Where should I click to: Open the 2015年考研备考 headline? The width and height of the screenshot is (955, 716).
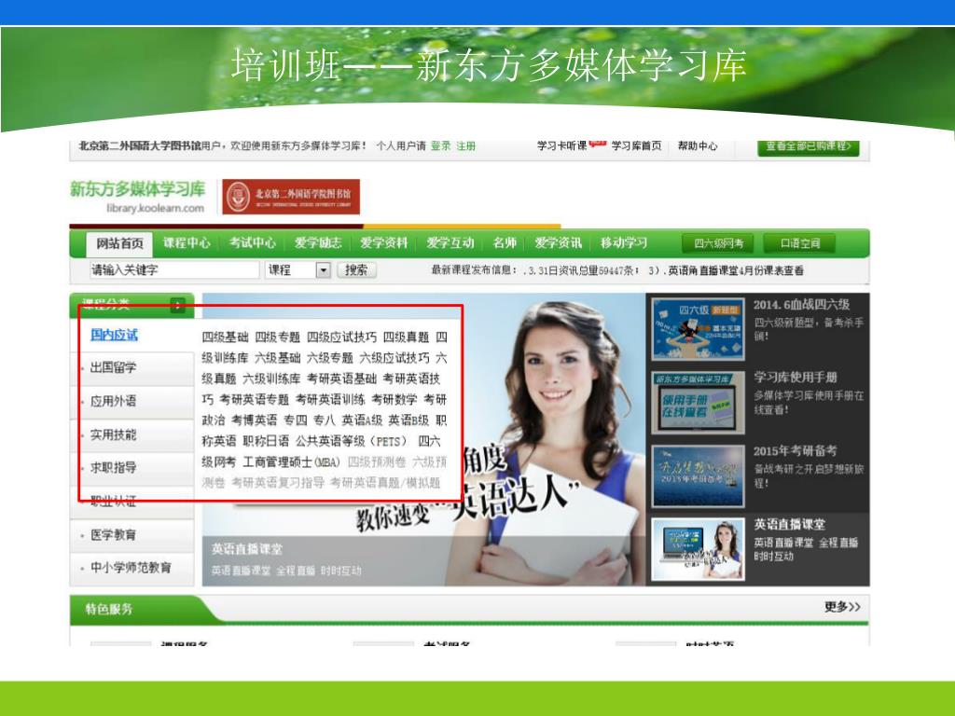(796, 450)
